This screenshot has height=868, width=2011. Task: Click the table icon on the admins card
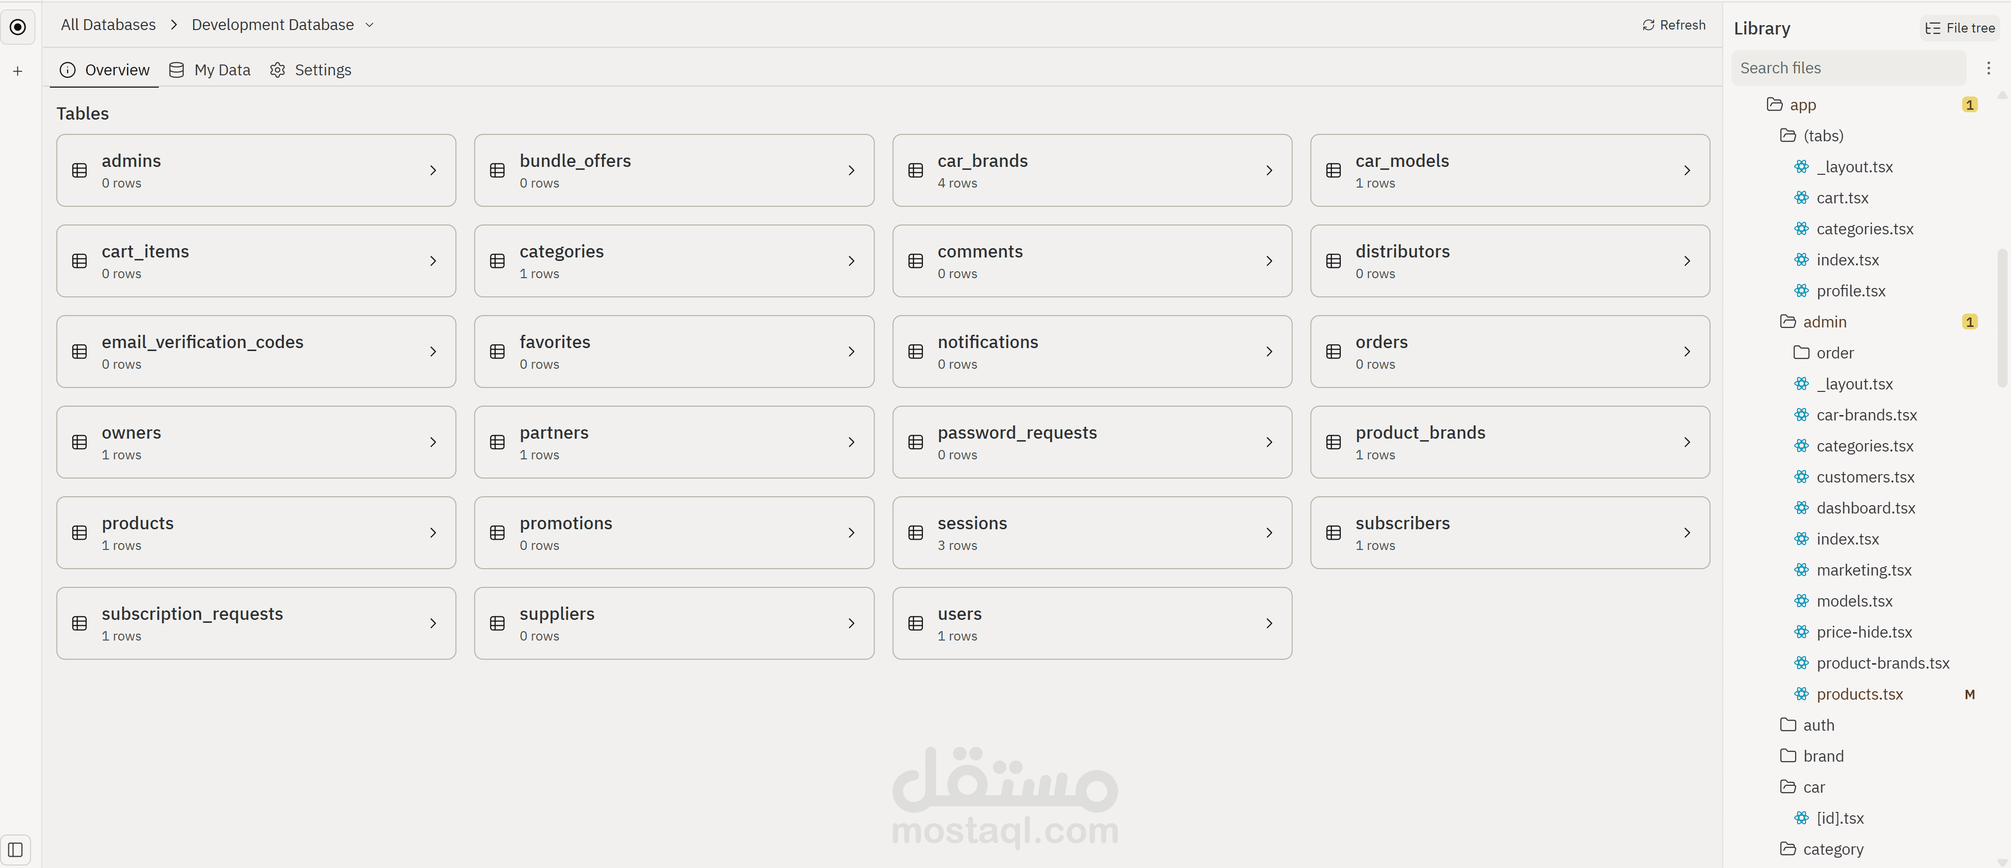click(x=80, y=170)
